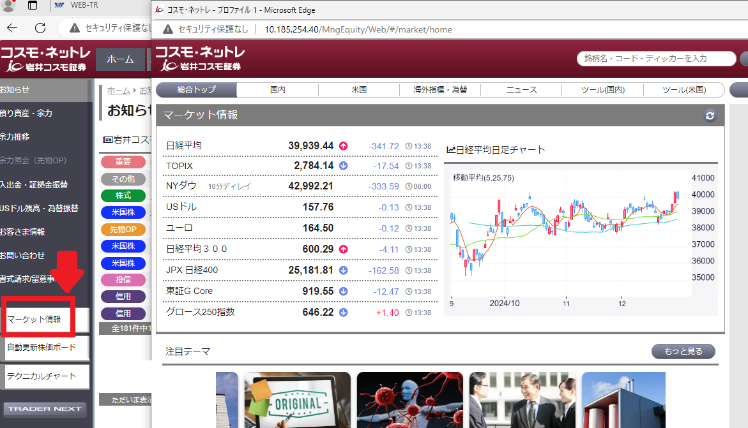Open the tab actions icon in background browser
This screenshot has width=748, height=428.
33,5
